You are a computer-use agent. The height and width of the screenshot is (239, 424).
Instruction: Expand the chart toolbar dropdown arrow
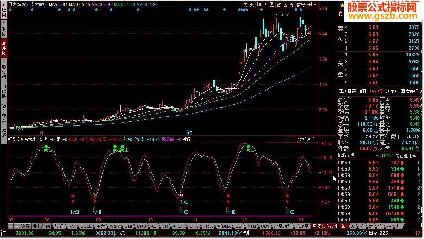click(x=316, y=5)
